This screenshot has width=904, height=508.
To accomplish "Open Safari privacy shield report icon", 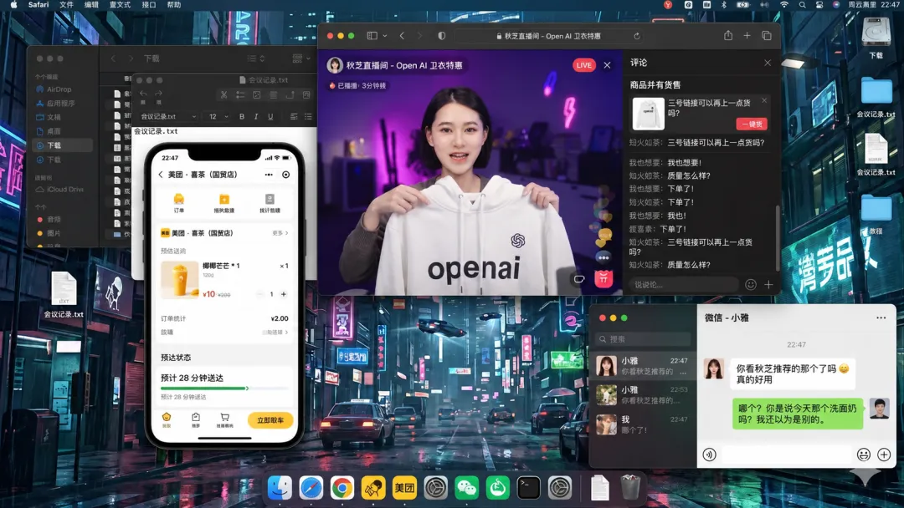I will pyautogui.click(x=442, y=36).
